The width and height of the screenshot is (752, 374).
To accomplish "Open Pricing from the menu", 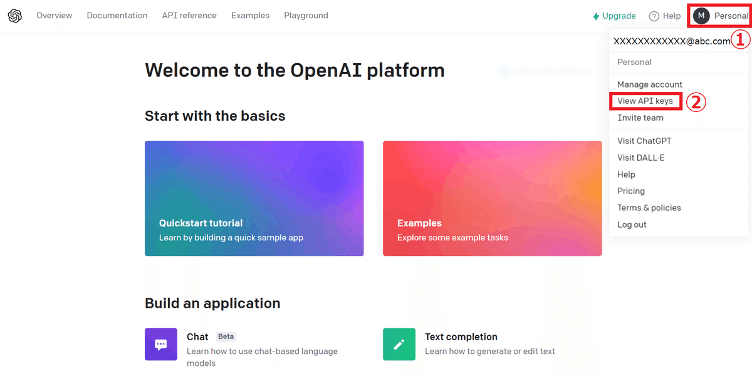I will point(631,191).
